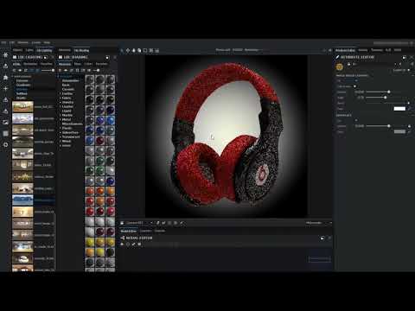
Task: Click the pencil icon in the Model Editor toolbar
Action: (x=134, y=244)
